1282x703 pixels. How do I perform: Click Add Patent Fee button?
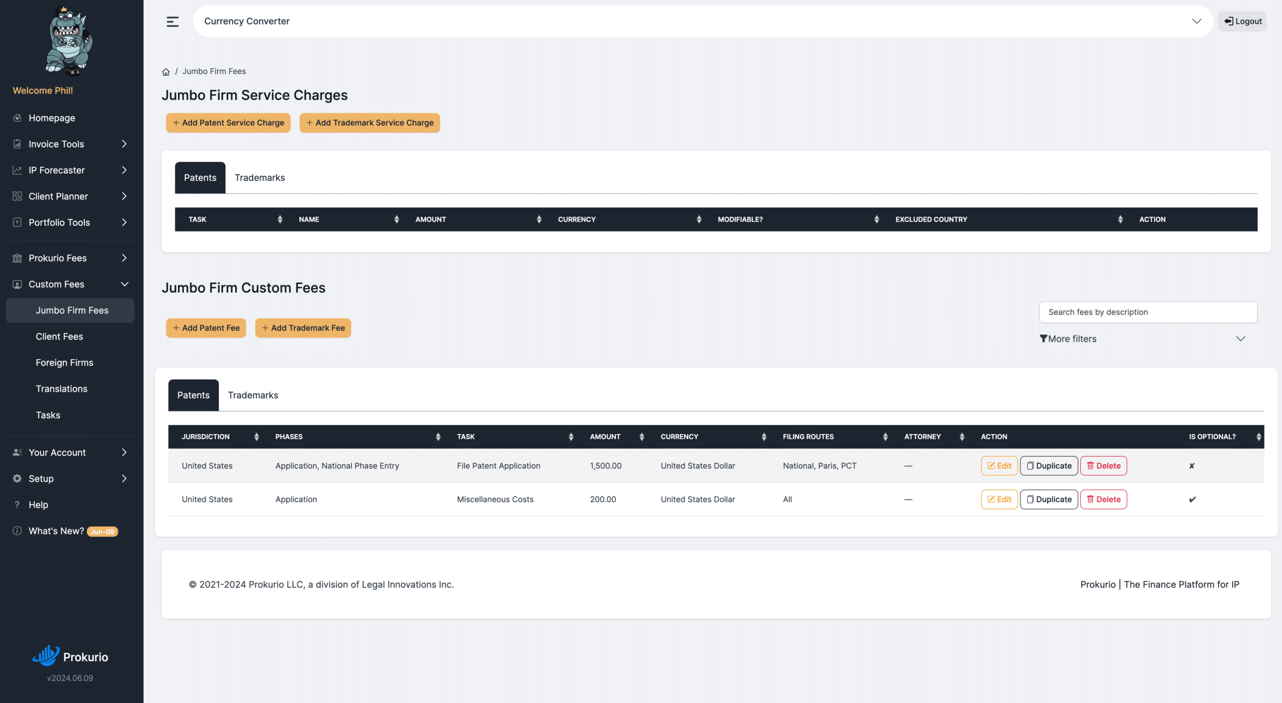[206, 328]
